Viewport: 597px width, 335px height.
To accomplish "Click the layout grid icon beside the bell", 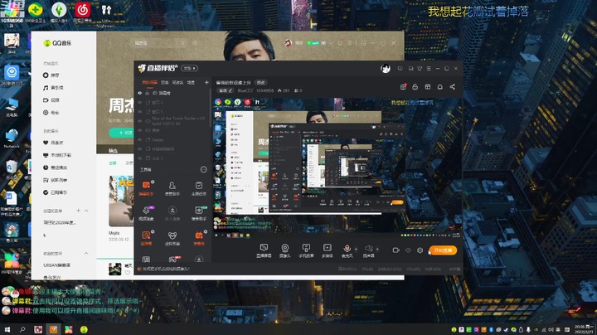I will [x=428, y=87].
